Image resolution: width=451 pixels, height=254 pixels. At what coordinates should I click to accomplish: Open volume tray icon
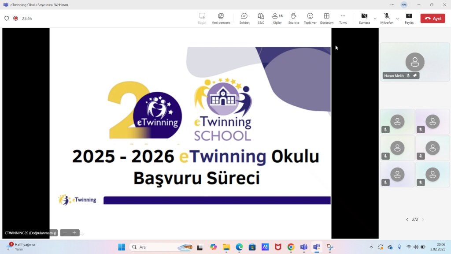[416, 247]
